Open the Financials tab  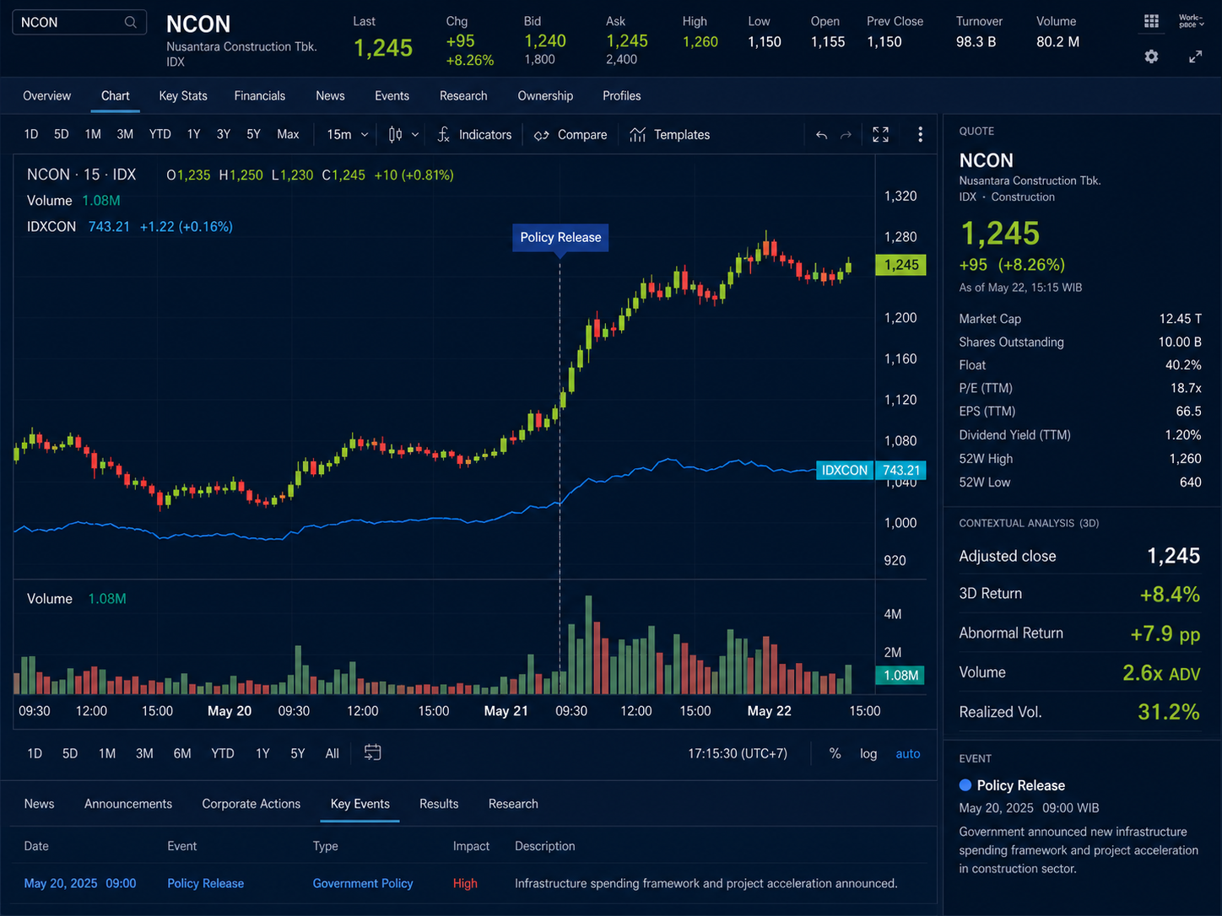(x=260, y=95)
